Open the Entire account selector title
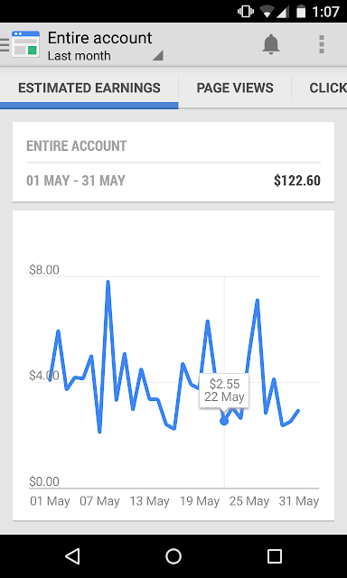 coord(100,38)
